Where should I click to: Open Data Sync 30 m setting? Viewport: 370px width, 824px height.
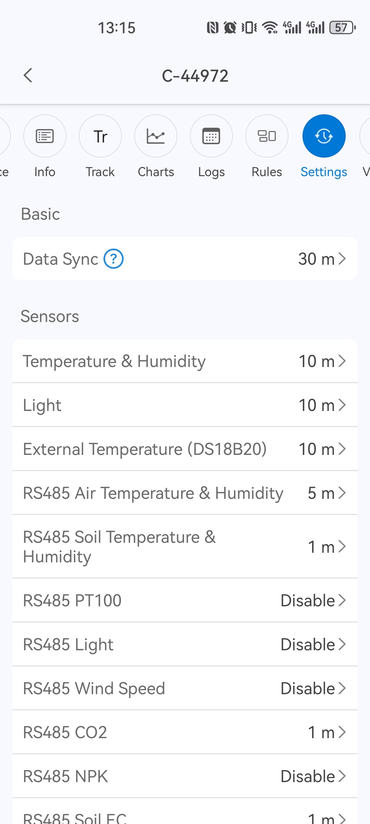(x=185, y=259)
